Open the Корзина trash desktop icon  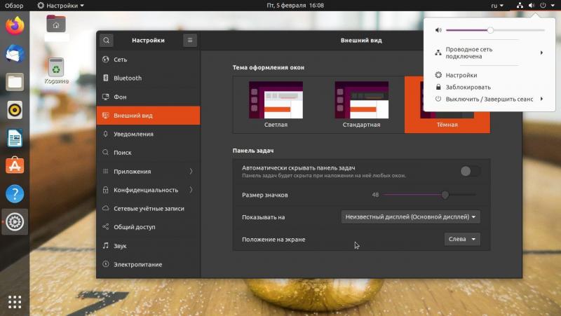[56, 70]
